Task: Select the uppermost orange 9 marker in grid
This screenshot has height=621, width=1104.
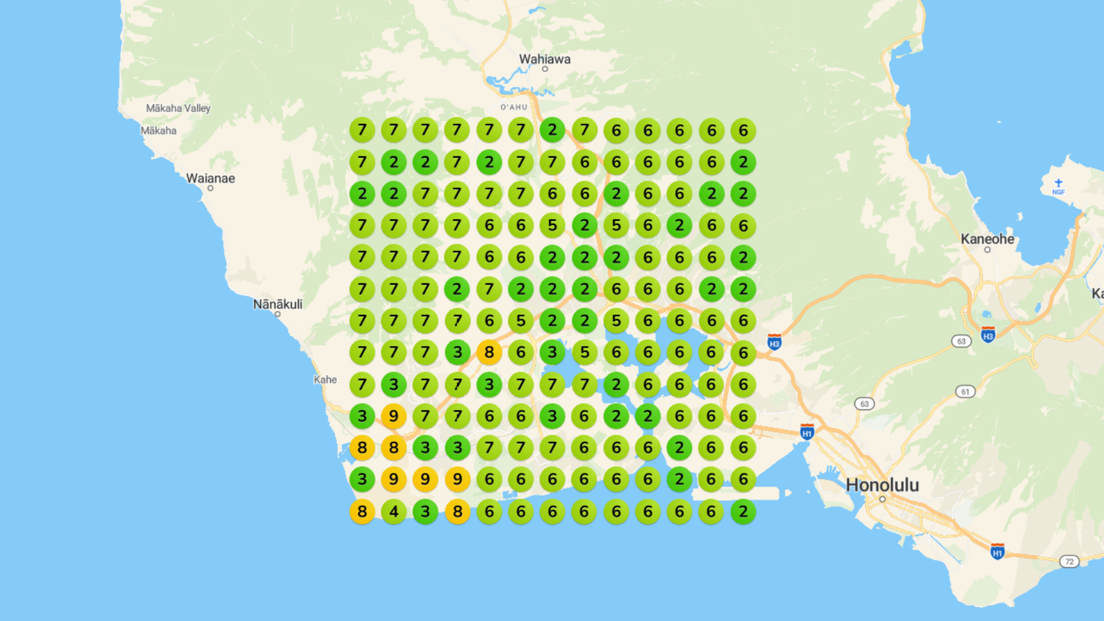Action: [x=394, y=416]
